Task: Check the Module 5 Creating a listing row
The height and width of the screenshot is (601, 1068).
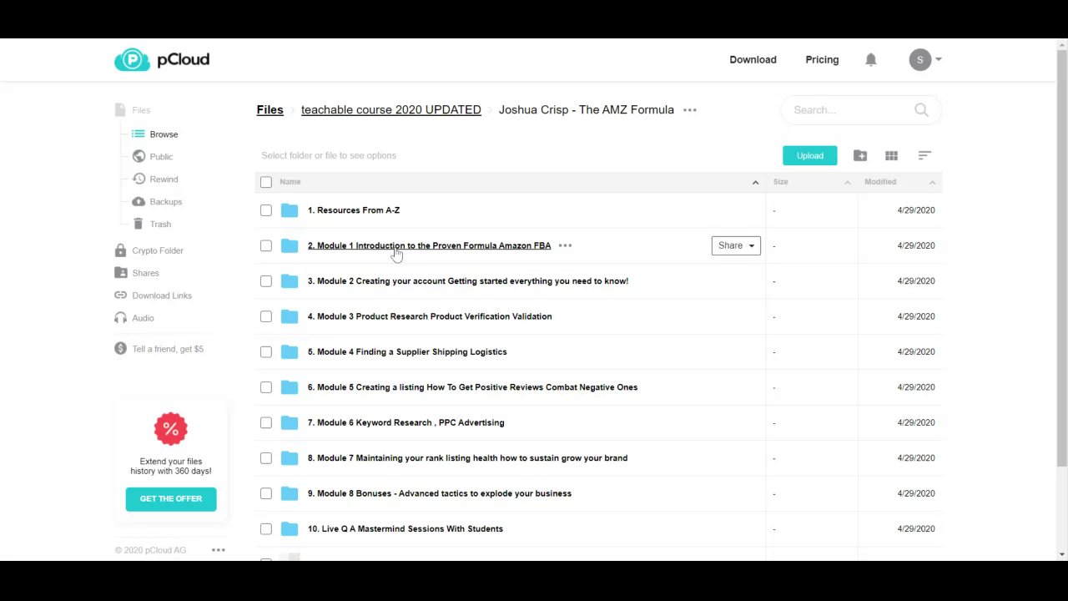Action: pyautogui.click(x=266, y=387)
